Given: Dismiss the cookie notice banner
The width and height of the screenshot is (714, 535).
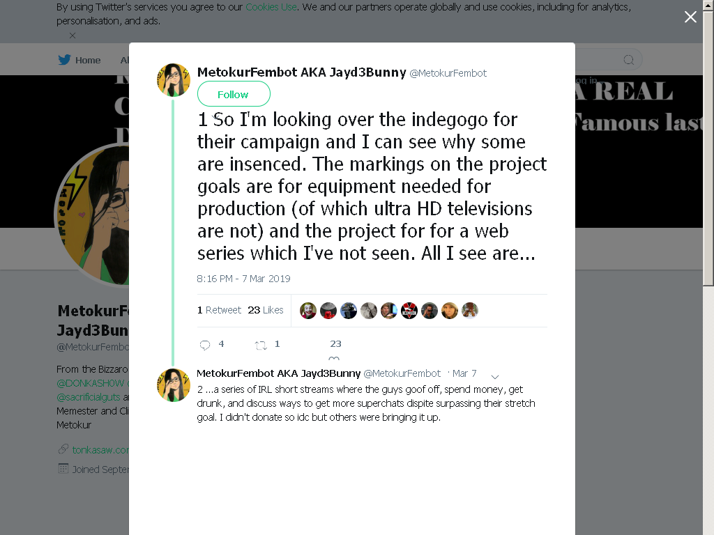Looking at the screenshot, I should [73, 36].
